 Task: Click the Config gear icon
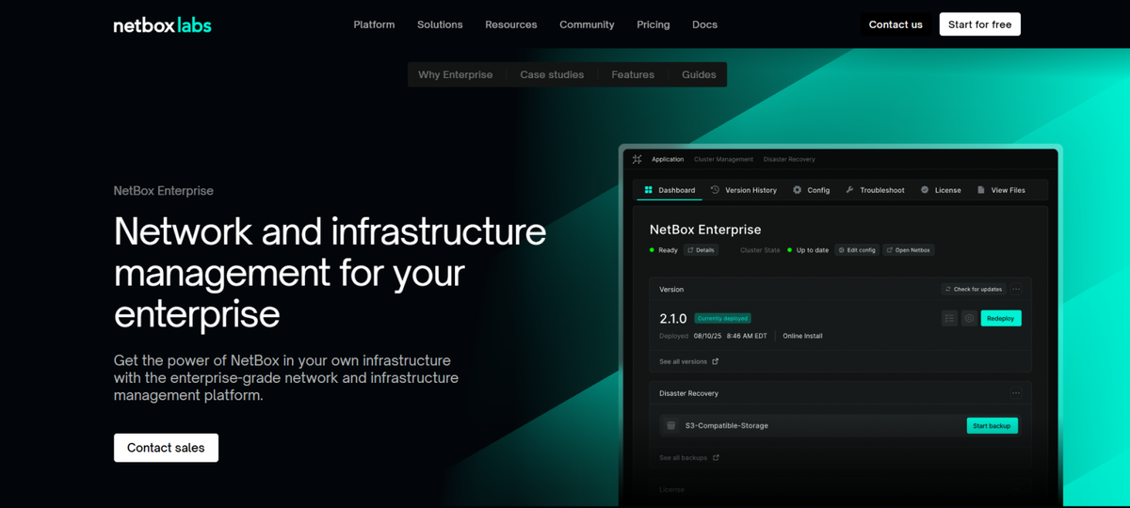797,190
